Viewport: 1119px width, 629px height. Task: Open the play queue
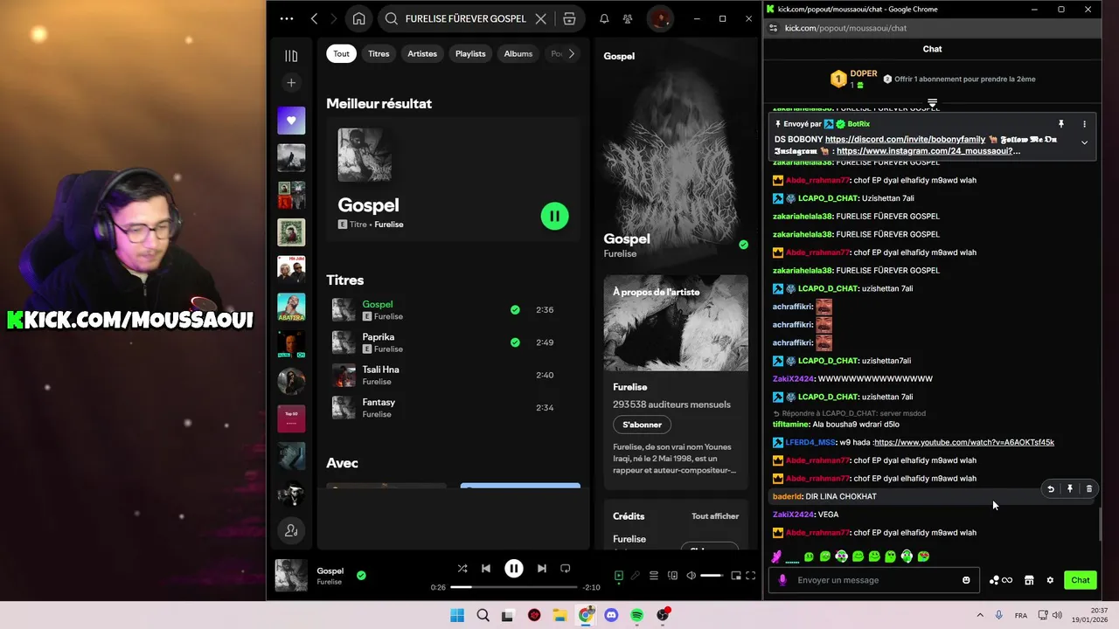(x=653, y=576)
